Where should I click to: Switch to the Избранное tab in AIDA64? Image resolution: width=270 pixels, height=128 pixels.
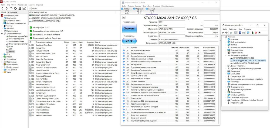[13, 12]
